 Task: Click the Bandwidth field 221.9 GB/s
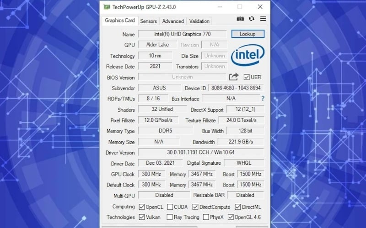point(241,142)
